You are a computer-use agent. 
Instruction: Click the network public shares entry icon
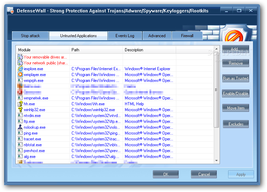20,63
